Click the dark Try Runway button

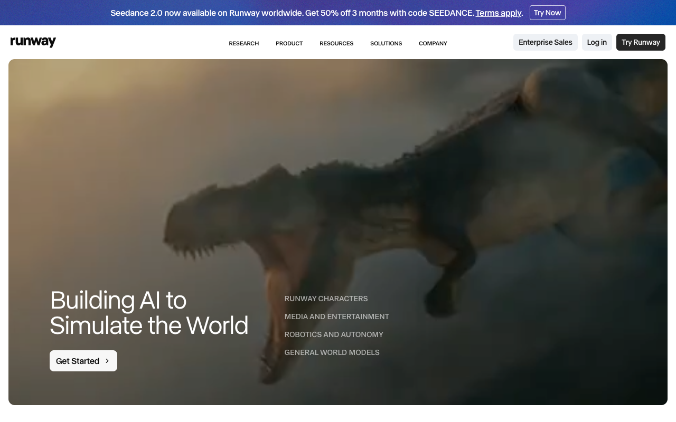click(x=640, y=42)
